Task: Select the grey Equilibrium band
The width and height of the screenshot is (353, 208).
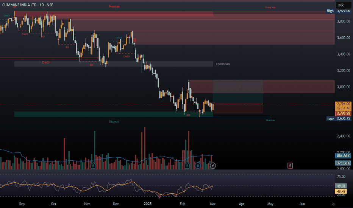Action: tap(114, 64)
